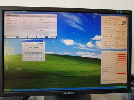
Task: Enable the Log to file checkbox
Action: [x=102, y=79]
